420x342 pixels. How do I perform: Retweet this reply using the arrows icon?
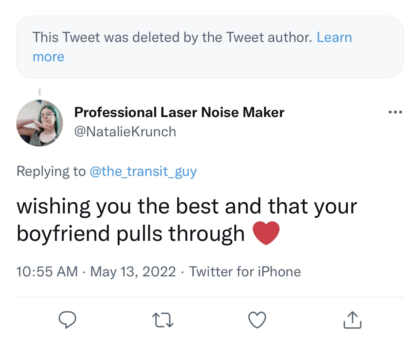coord(163,320)
